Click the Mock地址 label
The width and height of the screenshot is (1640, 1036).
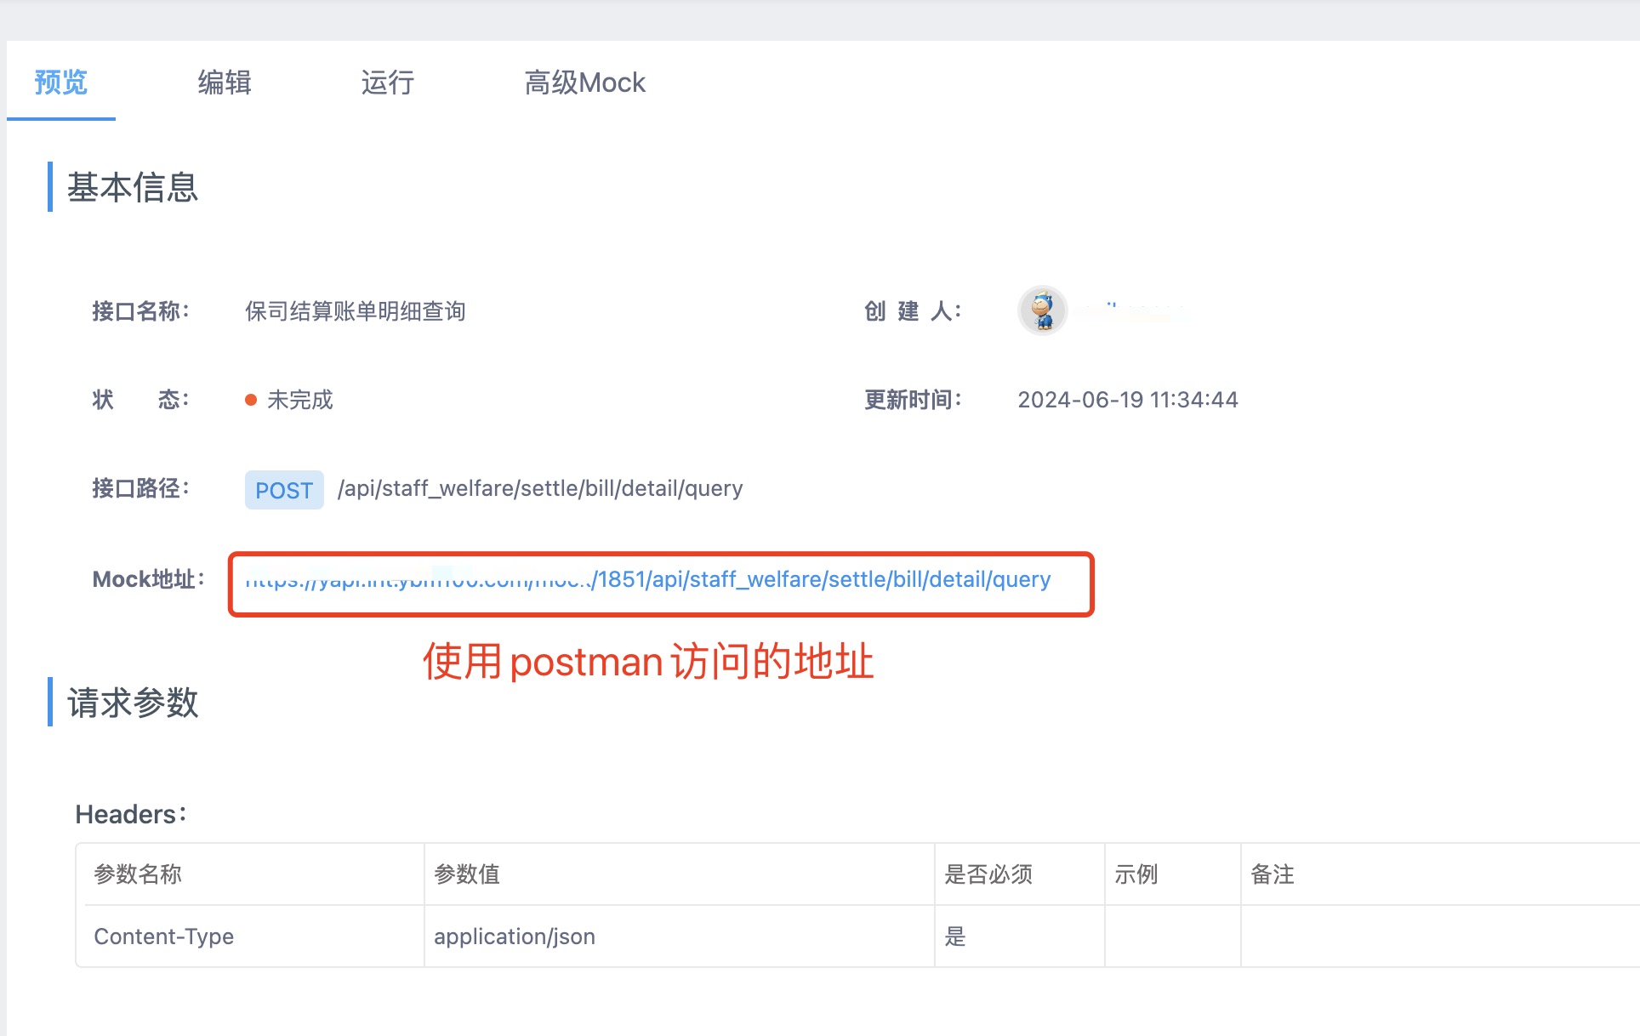149,579
